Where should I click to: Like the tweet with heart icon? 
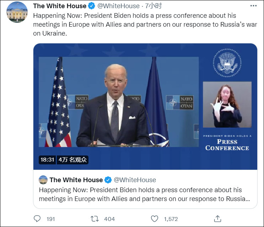coord(154,218)
